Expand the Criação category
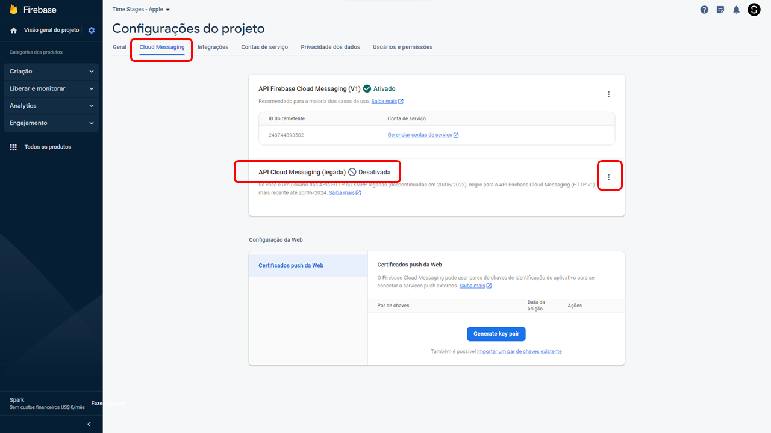Screen dimensions: 771x433 (x=51, y=71)
